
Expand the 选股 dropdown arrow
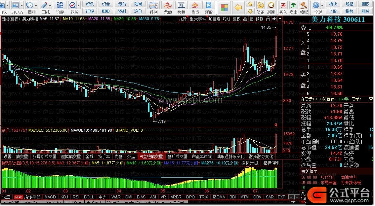click(78, 5)
